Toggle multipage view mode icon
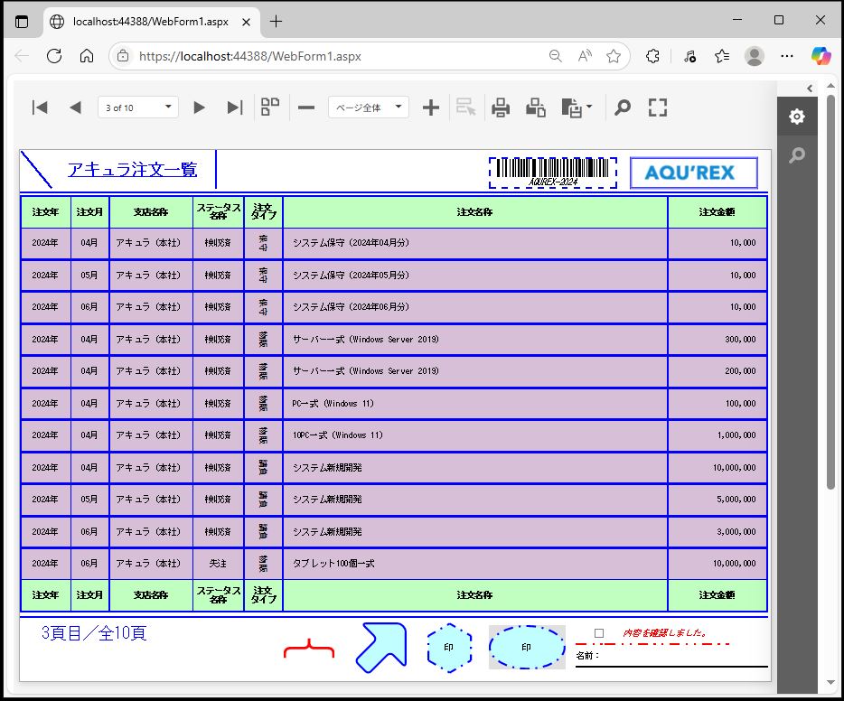 coord(270,107)
